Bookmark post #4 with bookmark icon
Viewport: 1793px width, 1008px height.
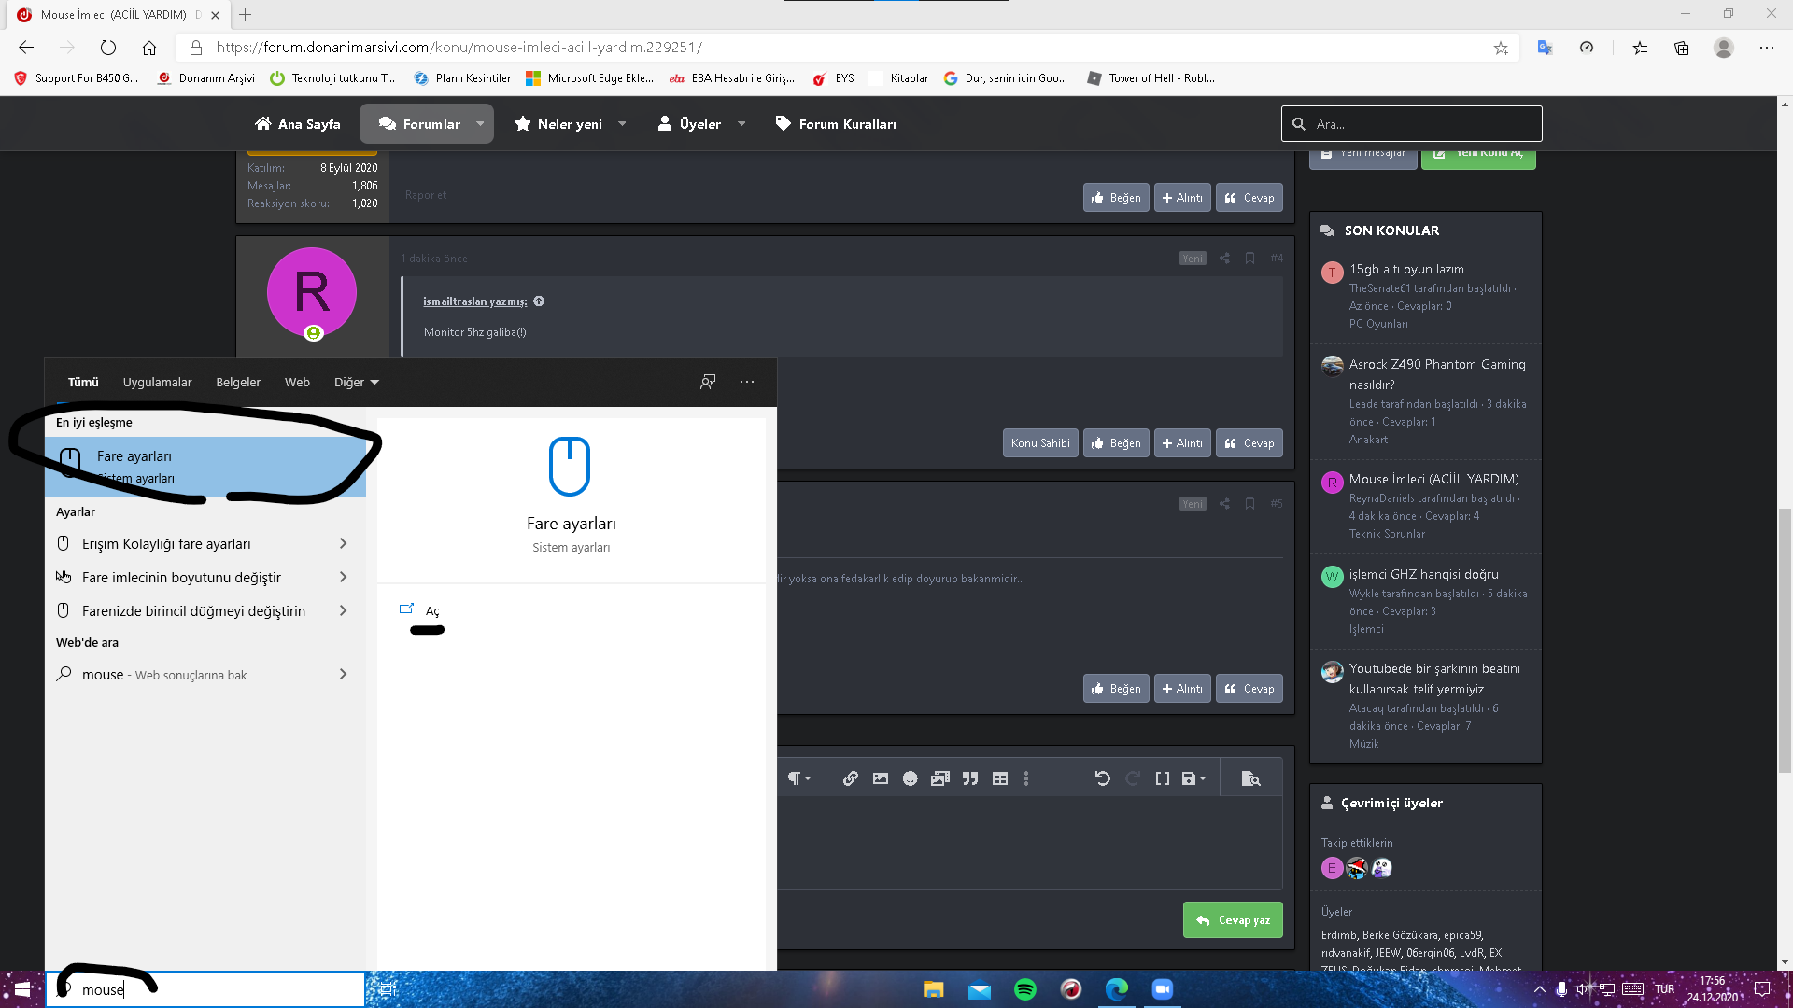coord(1249,259)
